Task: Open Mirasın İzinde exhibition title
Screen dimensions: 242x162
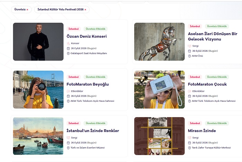Action: pyautogui.click(x=202, y=131)
